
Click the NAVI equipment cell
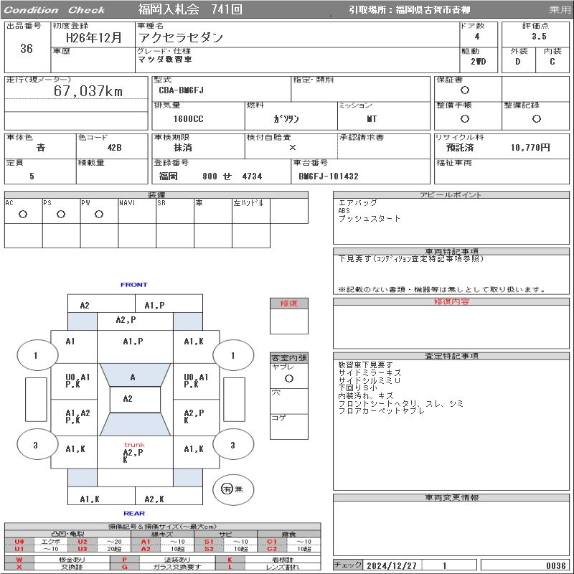(x=137, y=211)
